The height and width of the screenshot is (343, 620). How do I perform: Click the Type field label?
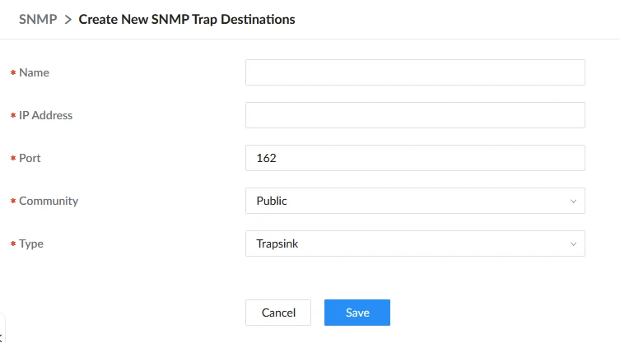[30, 243]
